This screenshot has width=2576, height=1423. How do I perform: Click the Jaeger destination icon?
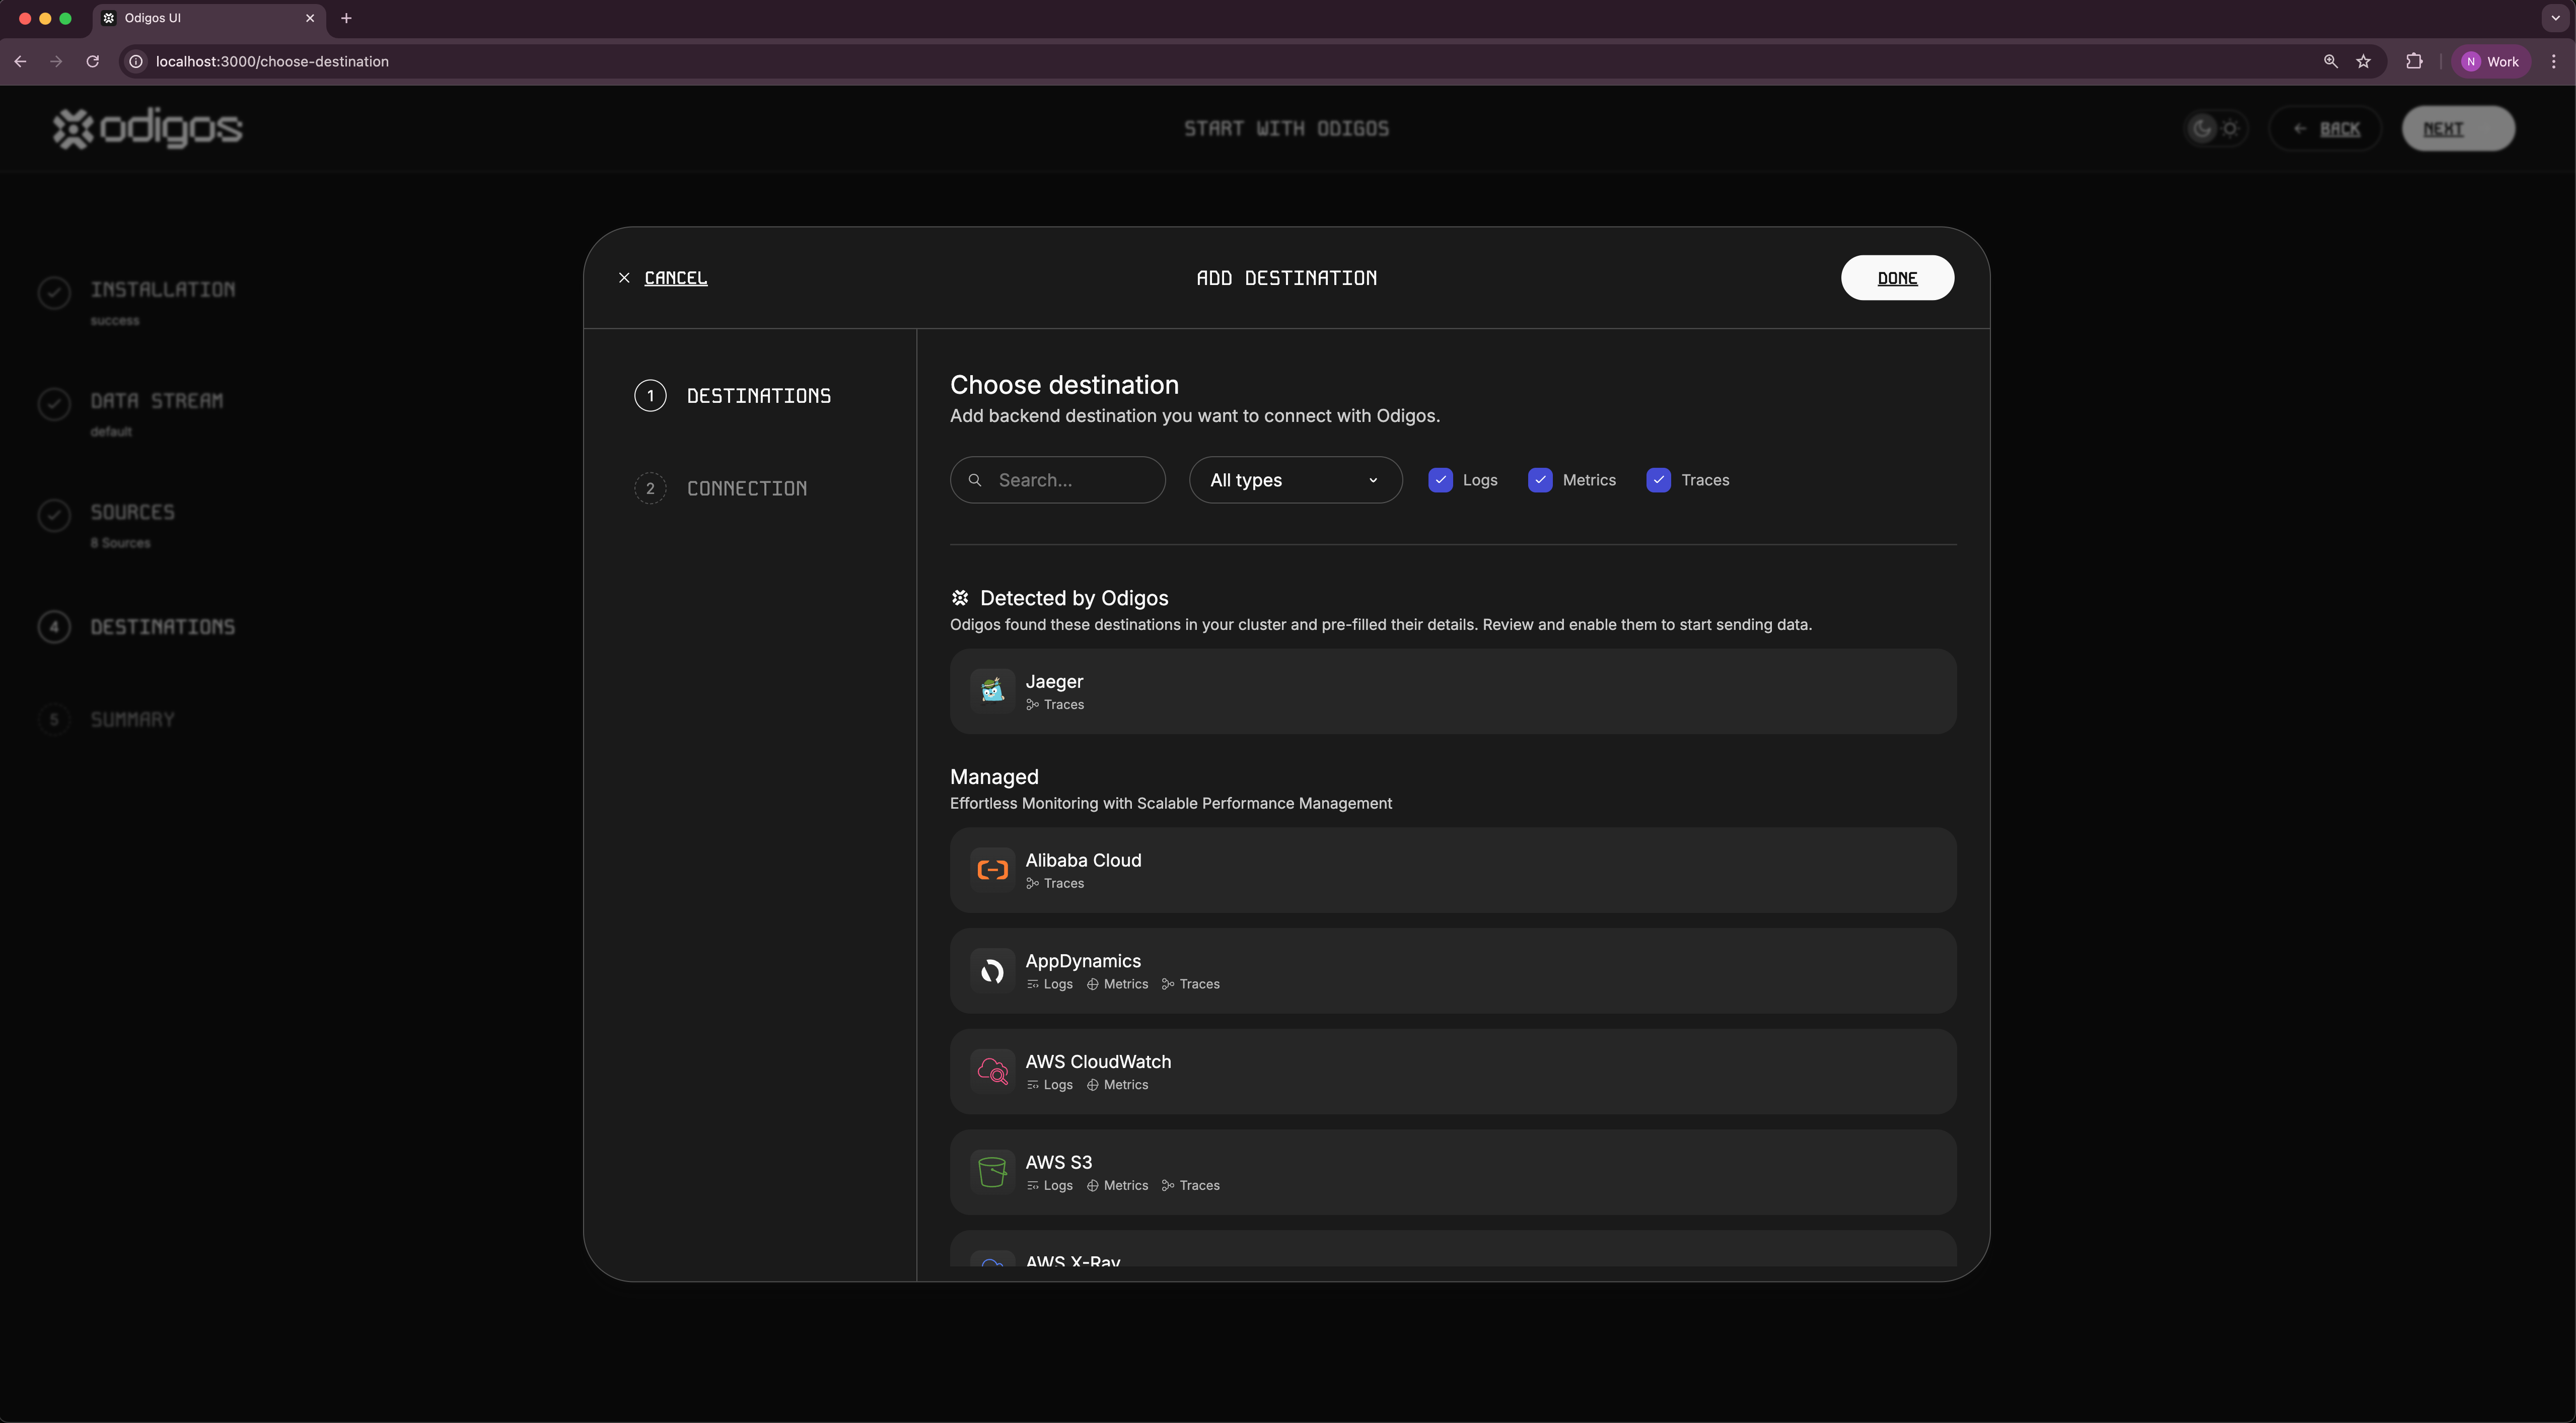click(x=992, y=690)
